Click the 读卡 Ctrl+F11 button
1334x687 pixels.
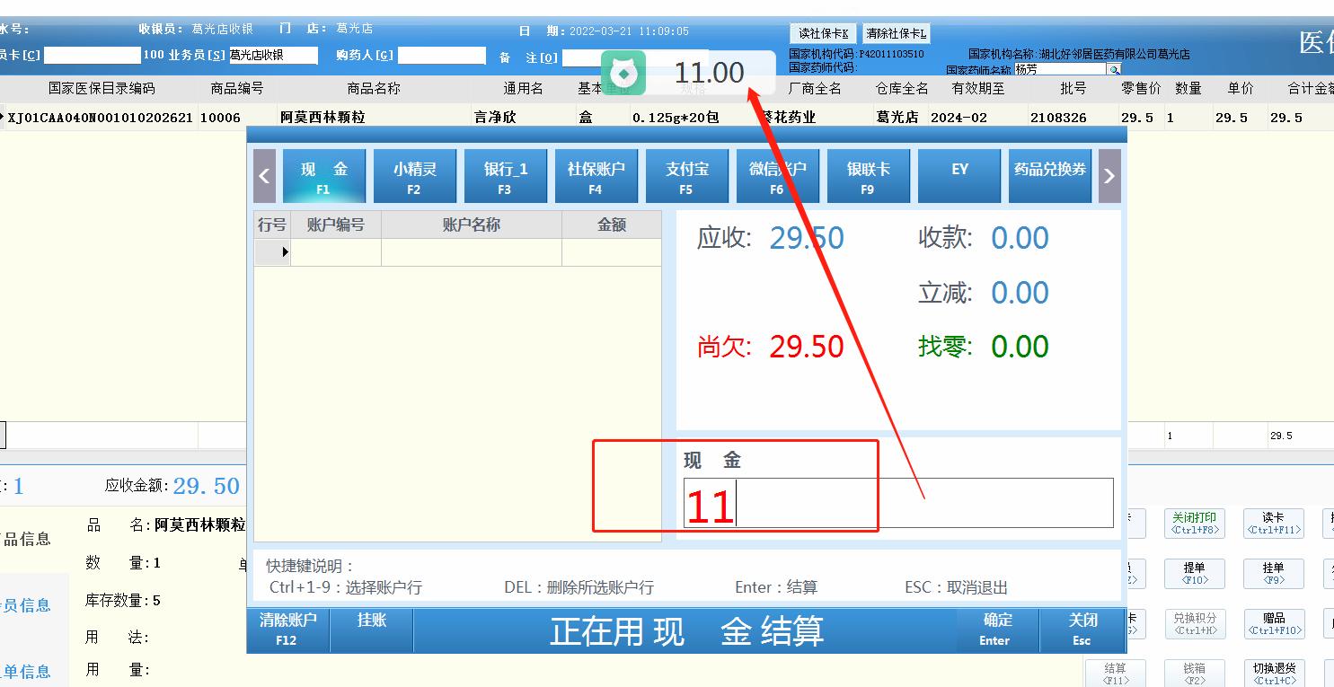point(1273,524)
